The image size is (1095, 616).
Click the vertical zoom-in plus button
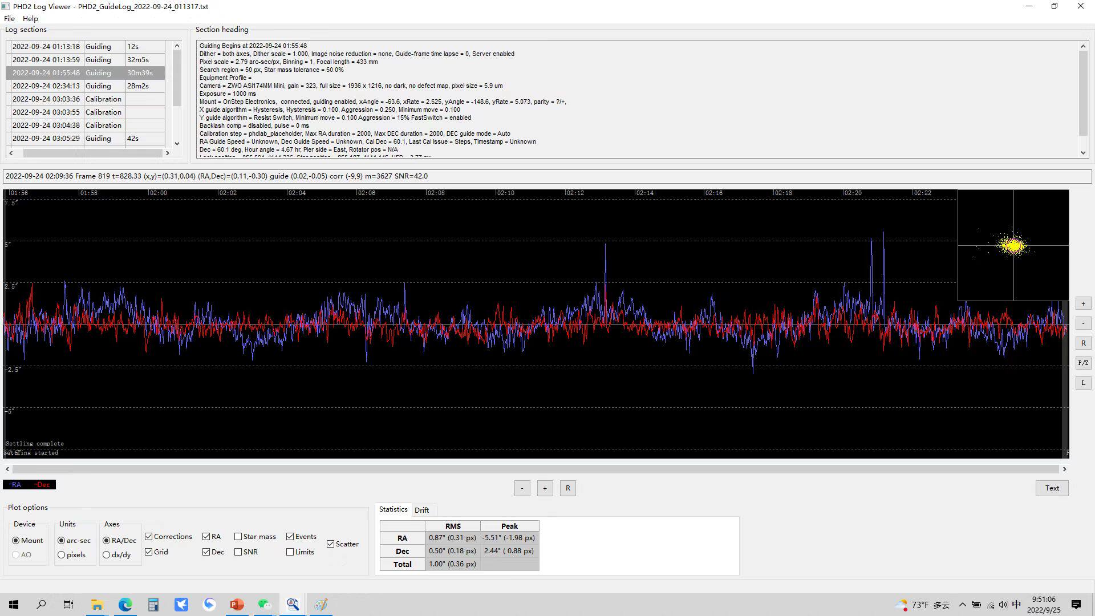(x=1083, y=304)
